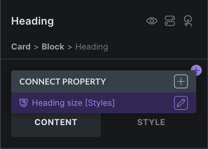Click the square plus icon in Connect Property
208x149 pixels.
pos(181,82)
